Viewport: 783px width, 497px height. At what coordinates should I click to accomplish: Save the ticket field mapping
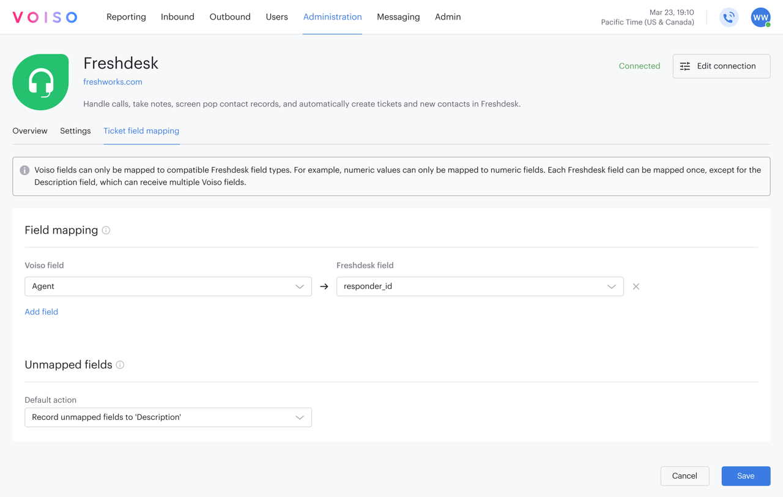[x=746, y=476]
